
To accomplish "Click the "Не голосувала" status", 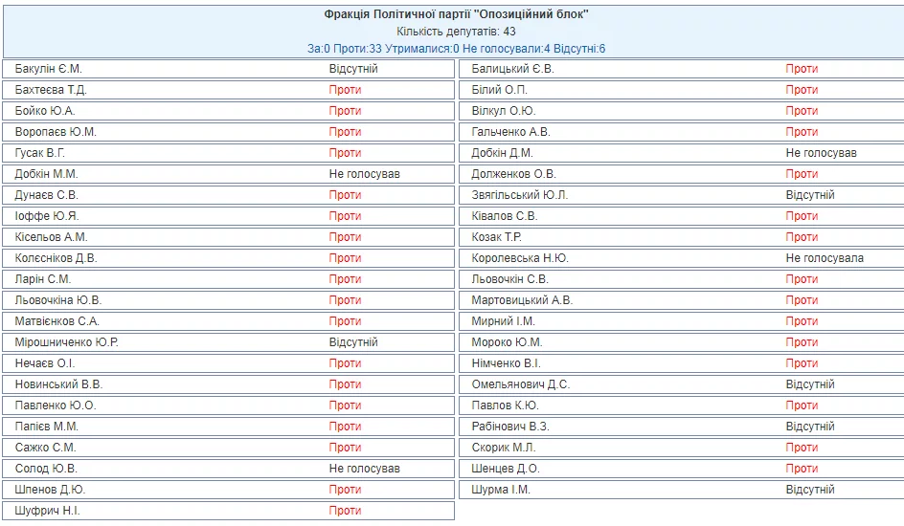I will tap(825, 258).
